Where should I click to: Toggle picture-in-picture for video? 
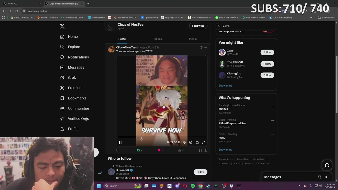tap(197, 142)
